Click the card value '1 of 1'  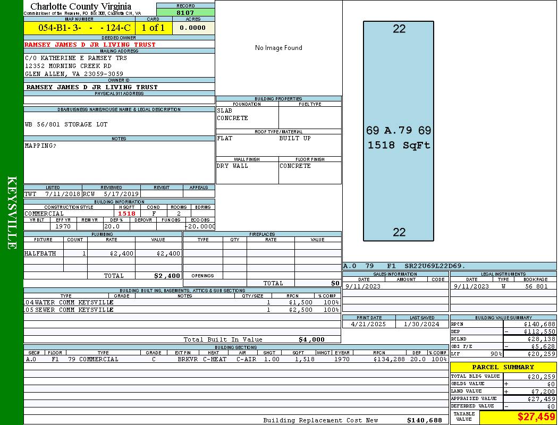[x=153, y=28]
